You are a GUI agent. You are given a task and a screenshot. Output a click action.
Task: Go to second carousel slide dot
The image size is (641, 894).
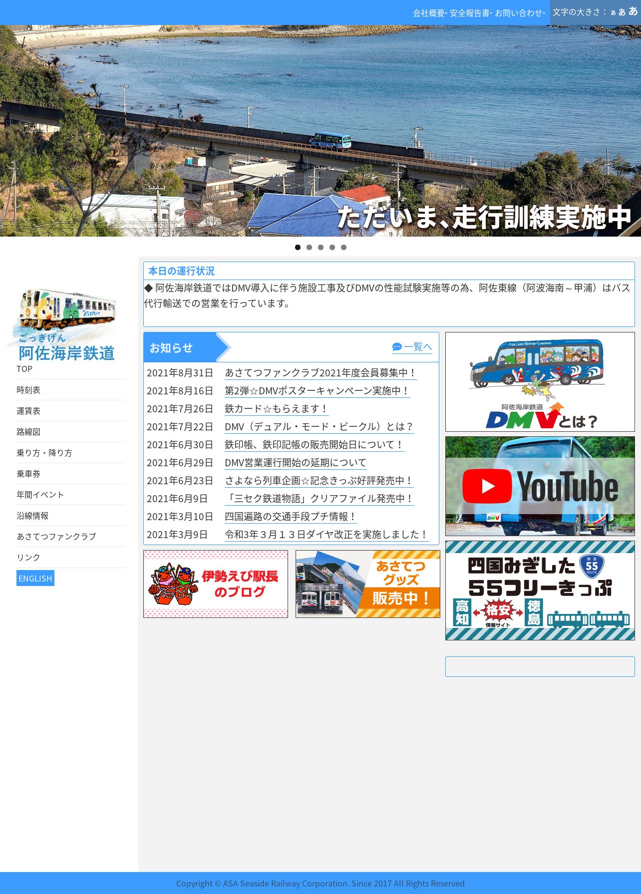pos(309,247)
